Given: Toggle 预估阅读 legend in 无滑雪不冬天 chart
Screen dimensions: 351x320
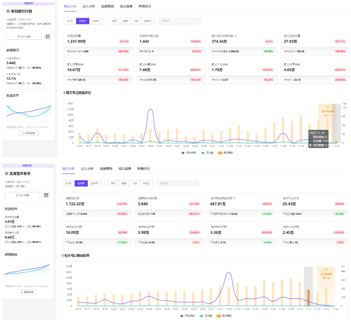Looking at the screenshot, I should (x=187, y=316).
